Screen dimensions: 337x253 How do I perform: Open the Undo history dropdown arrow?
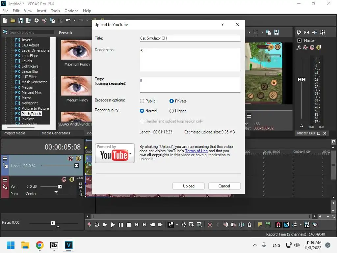[x=74, y=20]
